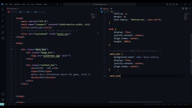Screen dimensions: 192x108
Task: Open the Help menu
Action: click(x=45, y=4)
